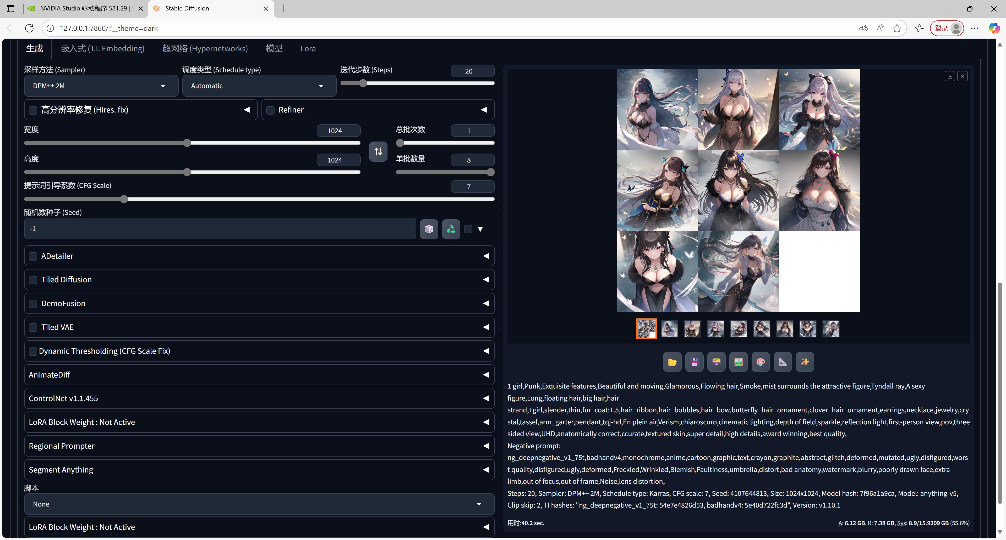Reuse last seed with green recycle icon
Screen dimensions: 1006x540
pyautogui.click(x=451, y=229)
